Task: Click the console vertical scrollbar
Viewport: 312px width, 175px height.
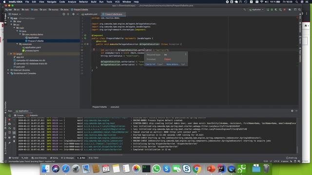Action: (297, 150)
